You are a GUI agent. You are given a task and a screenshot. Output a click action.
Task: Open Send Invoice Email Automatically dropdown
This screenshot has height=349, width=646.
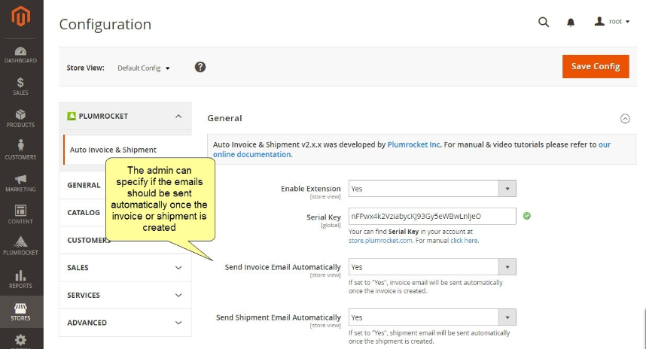432,267
